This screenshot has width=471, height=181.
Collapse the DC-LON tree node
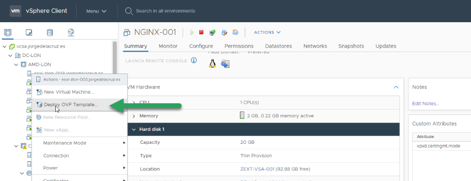coord(11,56)
